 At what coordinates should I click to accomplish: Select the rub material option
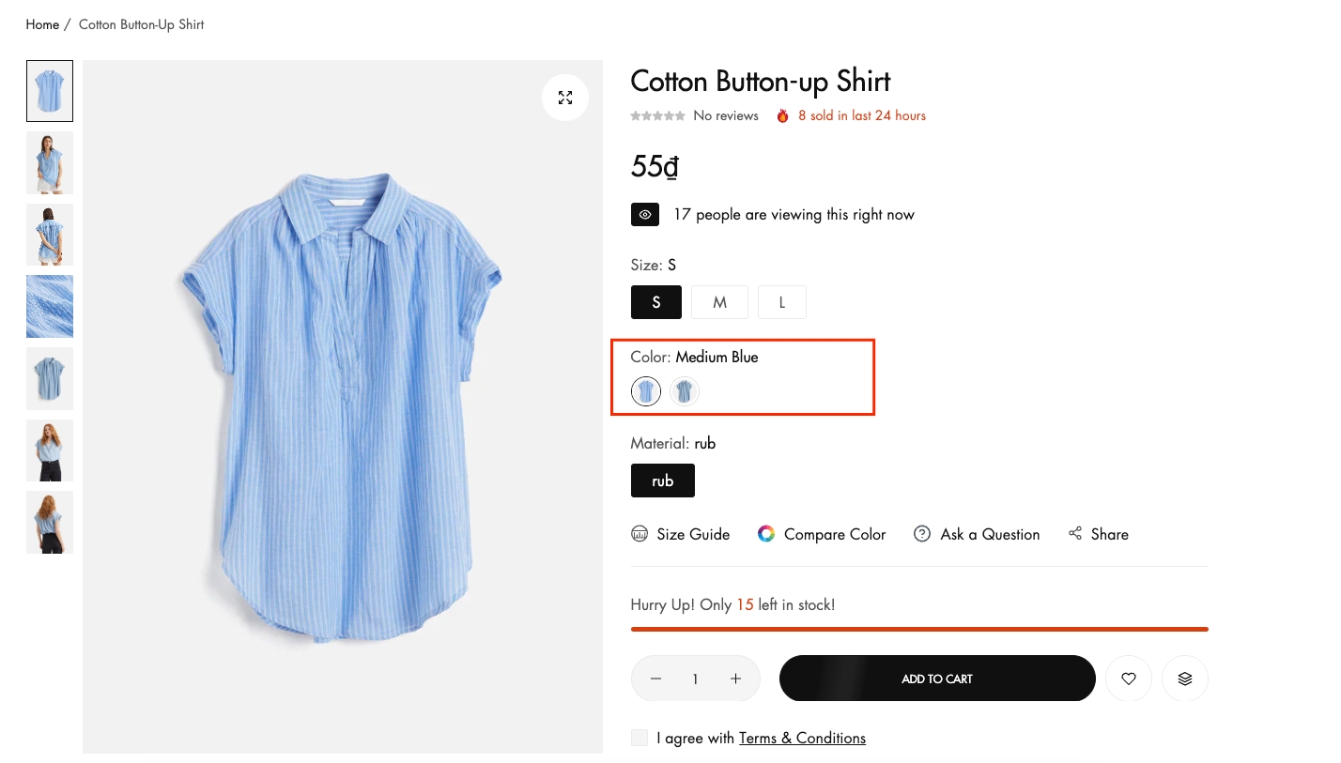pyautogui.click(x=663, y=481)
